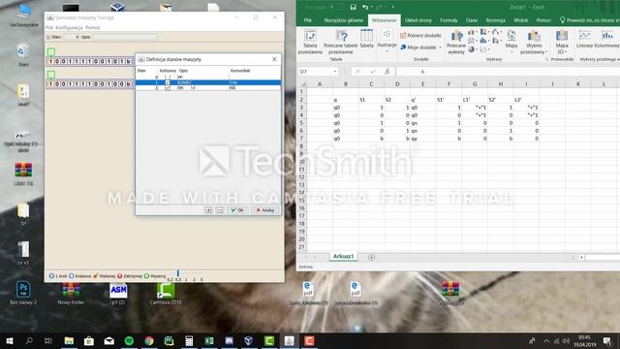Image resolution: width=620 pixels, height=349 pixels.
Task: Insert a PivotTable via Tabela przestawna
Action: 310,42
